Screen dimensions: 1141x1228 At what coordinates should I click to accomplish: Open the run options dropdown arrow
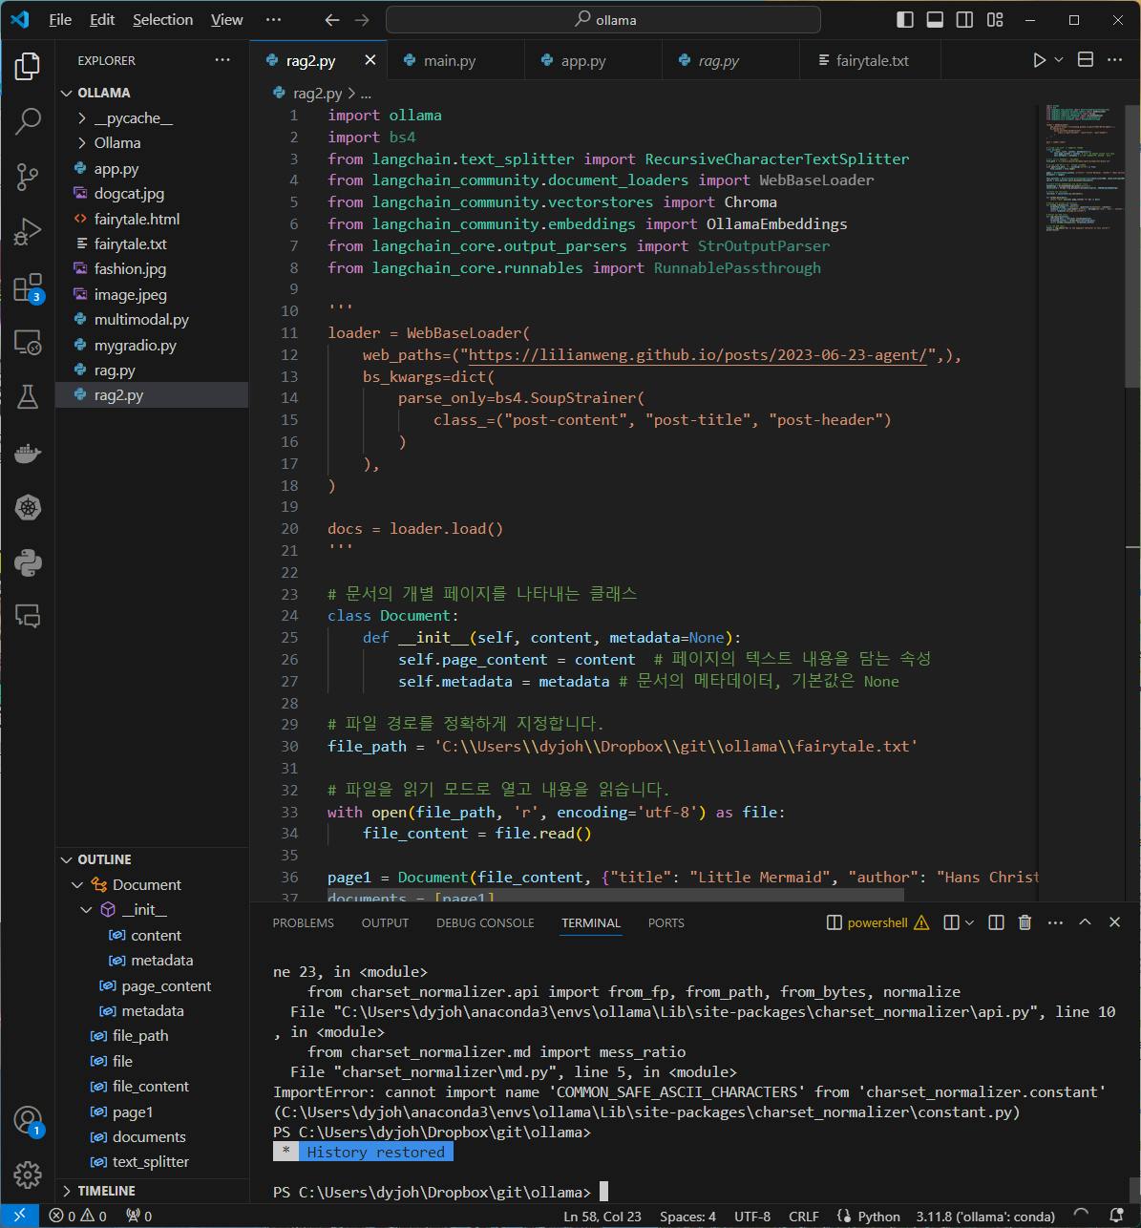point(1059,60)
